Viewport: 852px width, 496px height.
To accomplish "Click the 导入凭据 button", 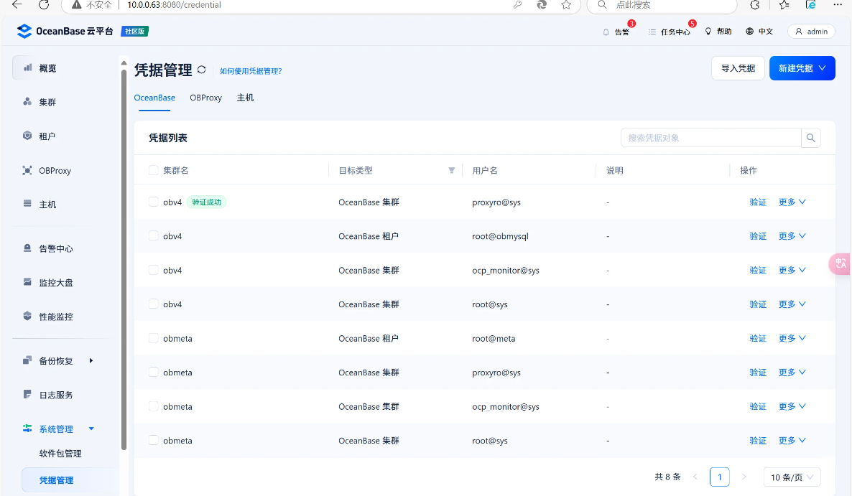I will 738,68.
